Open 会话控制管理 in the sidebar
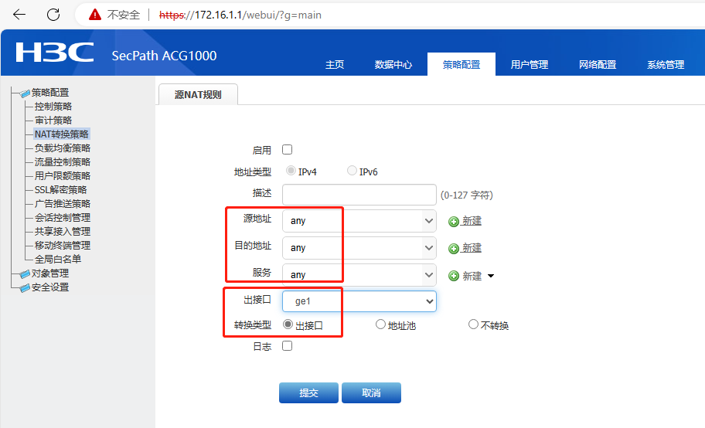Image resolution: width=705 pixels, height=428 pixels. [63, 218]
